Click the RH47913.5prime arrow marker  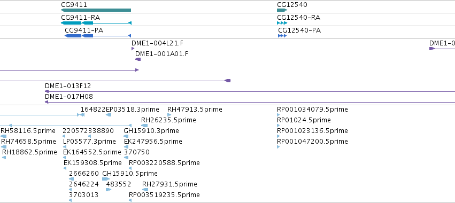point(169,115)
